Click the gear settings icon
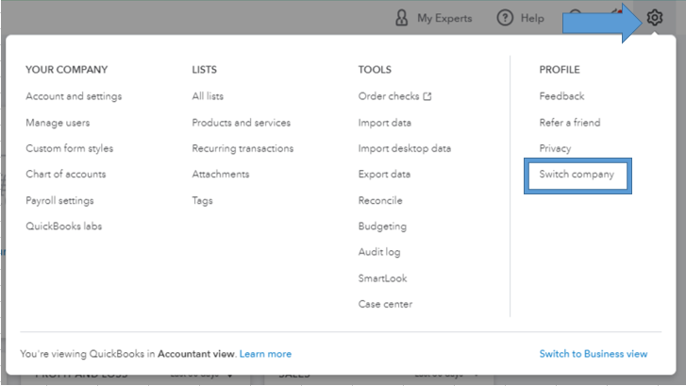The height and width of the screenshot is (386, 686). tap(655, 18)
